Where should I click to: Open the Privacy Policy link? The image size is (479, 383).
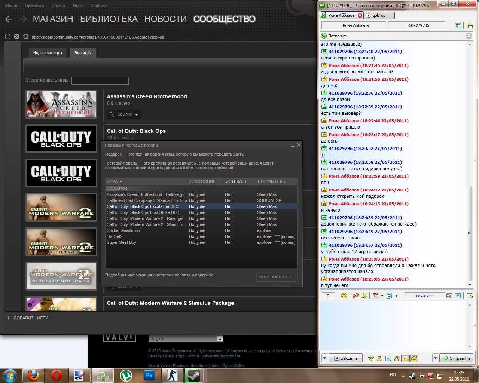(x=160, y=356)
